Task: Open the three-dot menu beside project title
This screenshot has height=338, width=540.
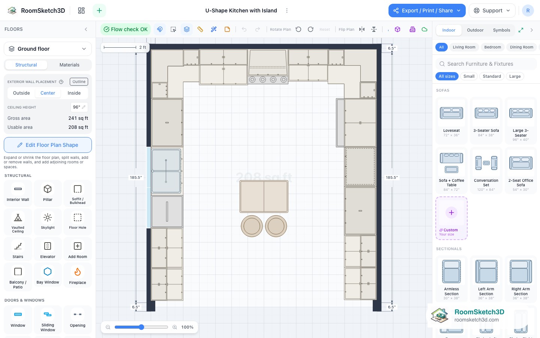Action: [287, 11]
